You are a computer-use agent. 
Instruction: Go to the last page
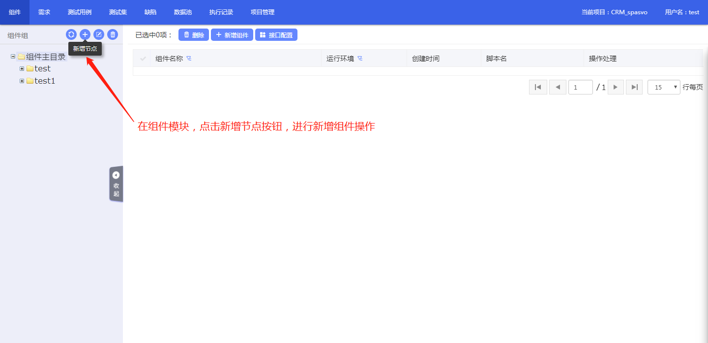(634, 87)
